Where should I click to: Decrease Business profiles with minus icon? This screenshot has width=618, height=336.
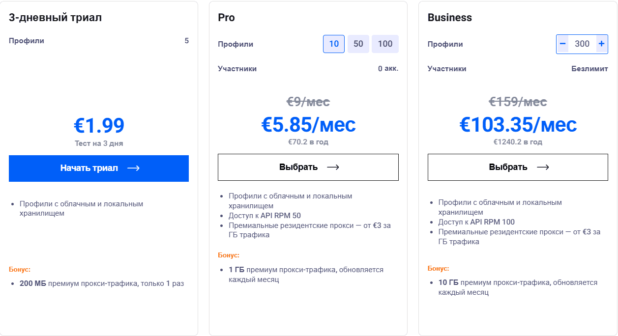563,44
